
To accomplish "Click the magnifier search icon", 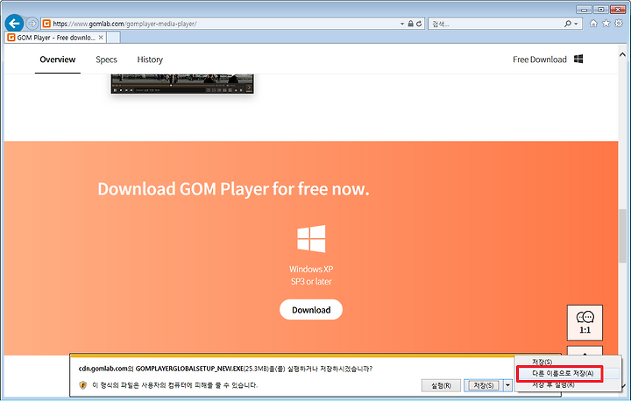I will (567, 24).
